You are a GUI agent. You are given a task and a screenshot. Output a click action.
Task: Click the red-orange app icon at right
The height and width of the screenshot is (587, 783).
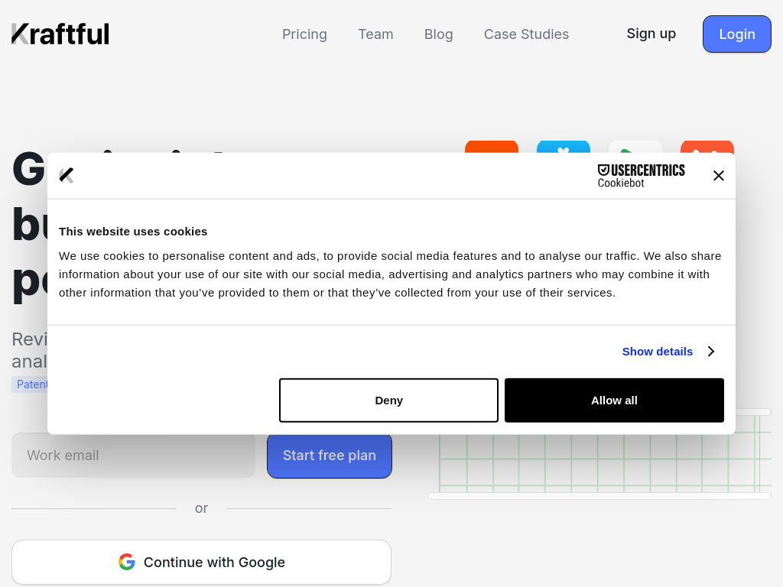(707, 146)
